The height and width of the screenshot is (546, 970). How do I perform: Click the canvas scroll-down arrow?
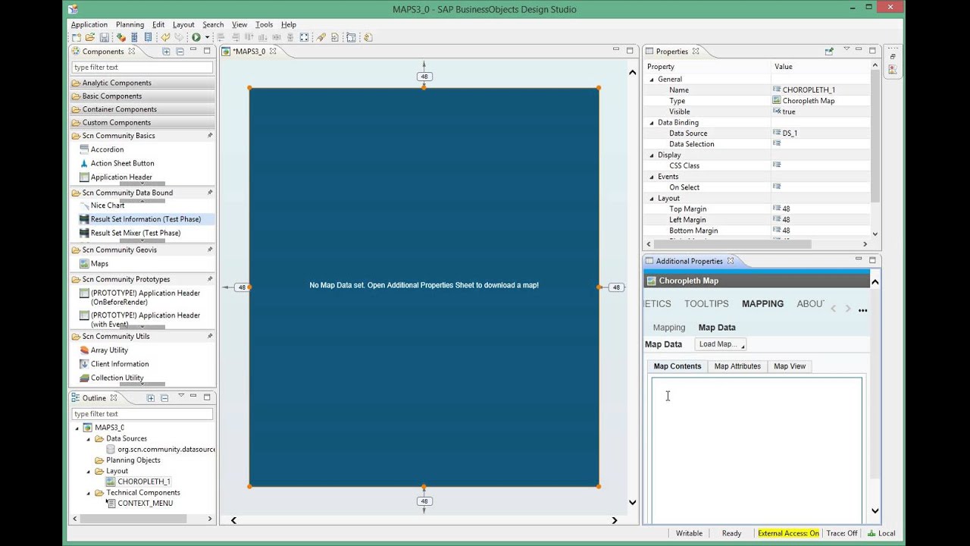tap(633, 502)
